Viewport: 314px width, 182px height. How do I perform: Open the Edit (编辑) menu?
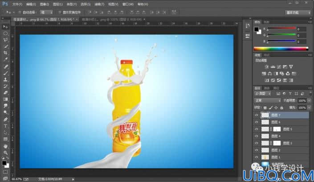[31, 4]
